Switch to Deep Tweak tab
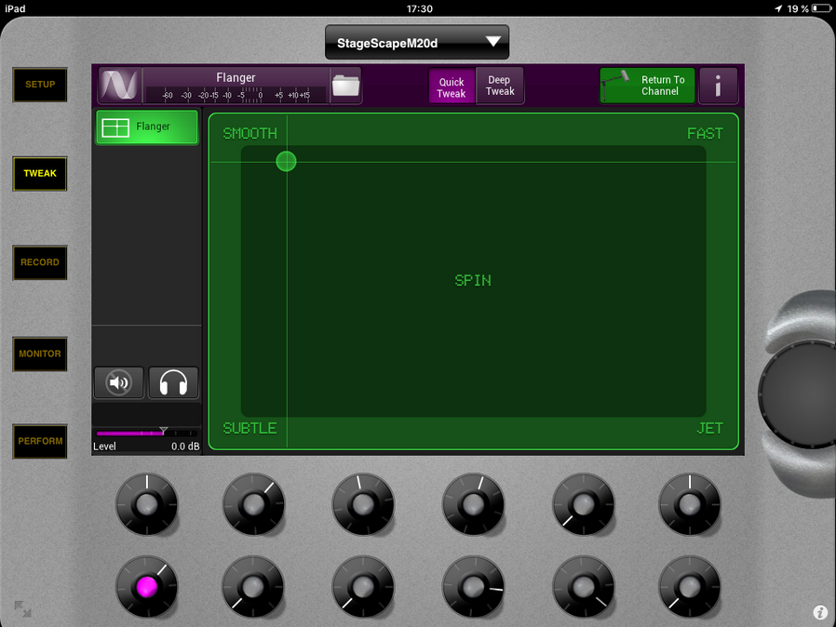 tap(500, 86)
